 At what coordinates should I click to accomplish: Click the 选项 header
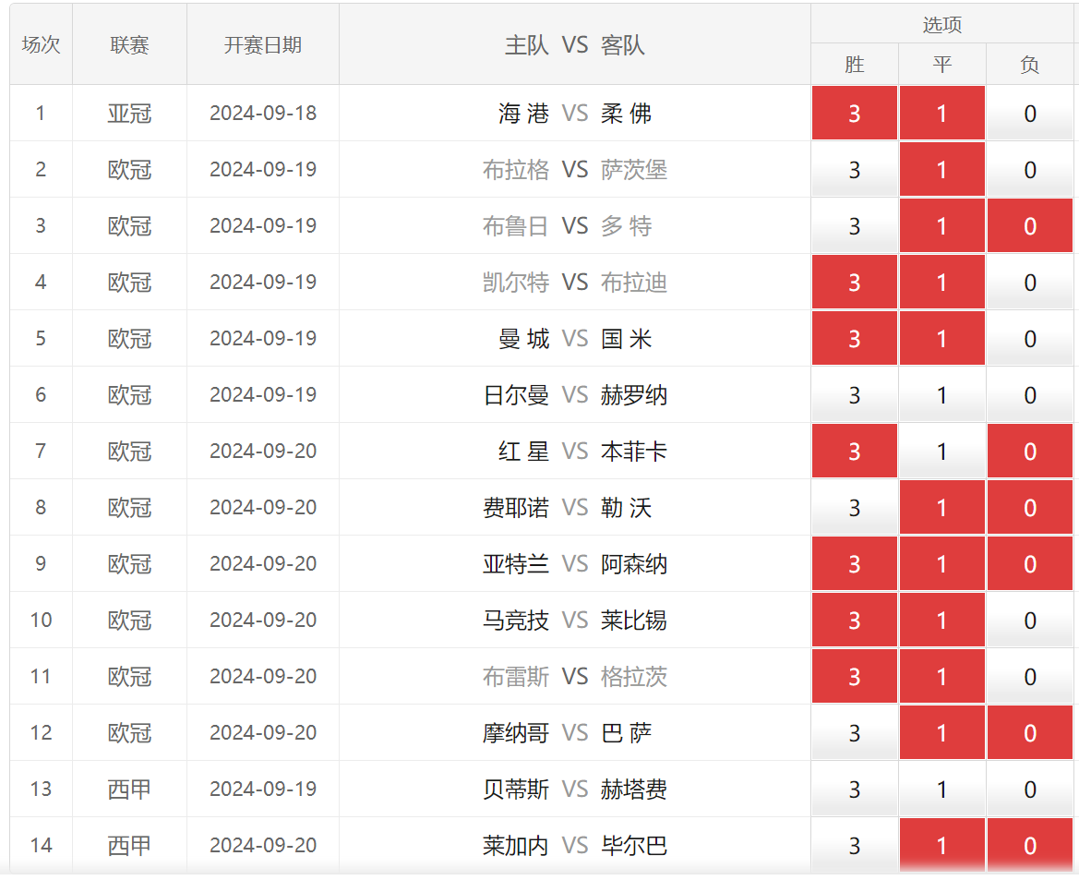pyautogui.click(x=942, y=25)
